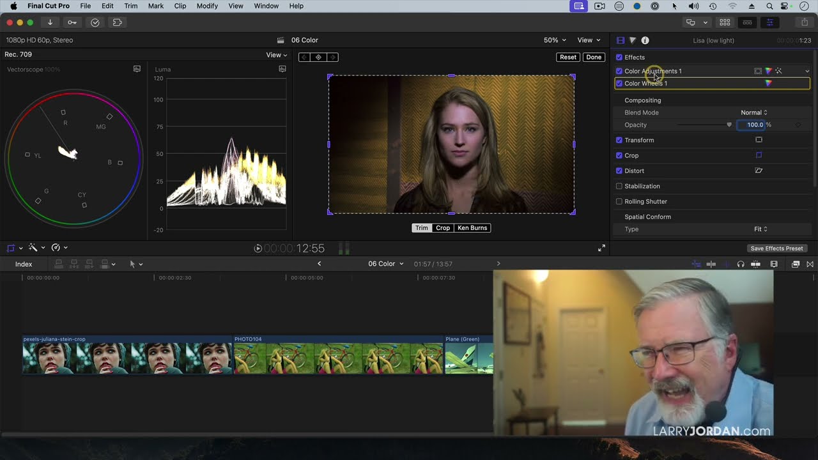The width and height of the screenshot is (818, 460).
Task: Open the 06 Color project dropdown in timeline
Action: coord(386,264)
